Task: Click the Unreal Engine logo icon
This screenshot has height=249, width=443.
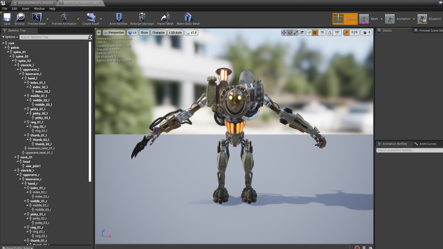Action: click(3, 3)
